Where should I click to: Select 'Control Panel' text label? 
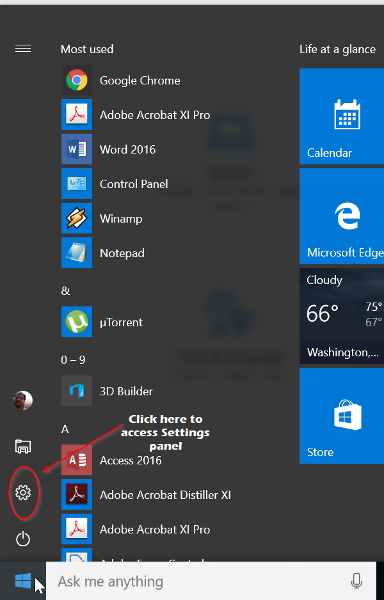tap(134, 184)
